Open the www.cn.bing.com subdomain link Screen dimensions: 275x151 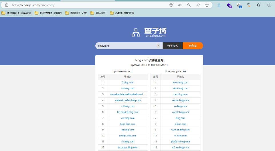pyautogui.click(x=180, y=130)
